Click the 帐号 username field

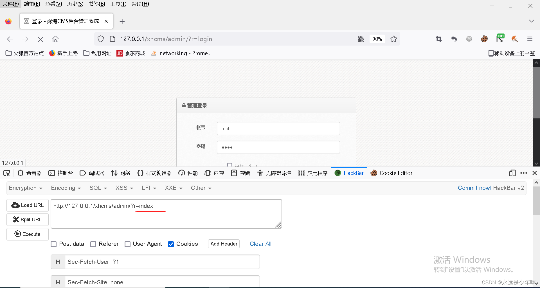click(278, 129)
